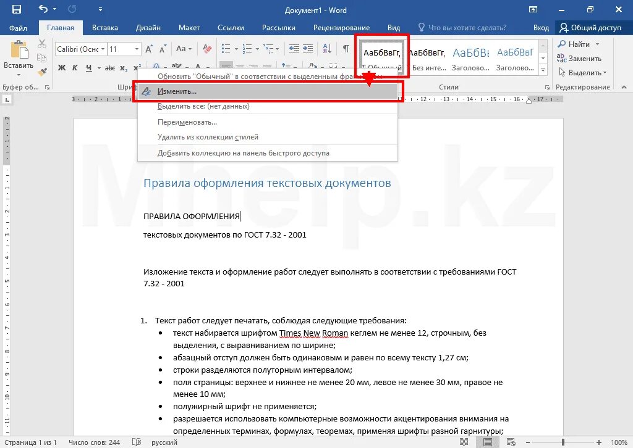Open the Change Case Aa dropdown

(184, 49)
